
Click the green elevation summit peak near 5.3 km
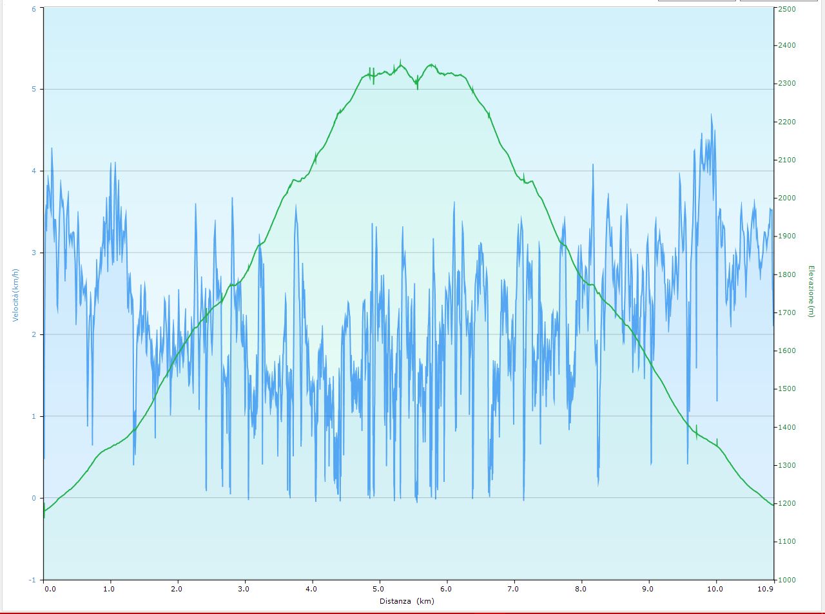point(400,62)
